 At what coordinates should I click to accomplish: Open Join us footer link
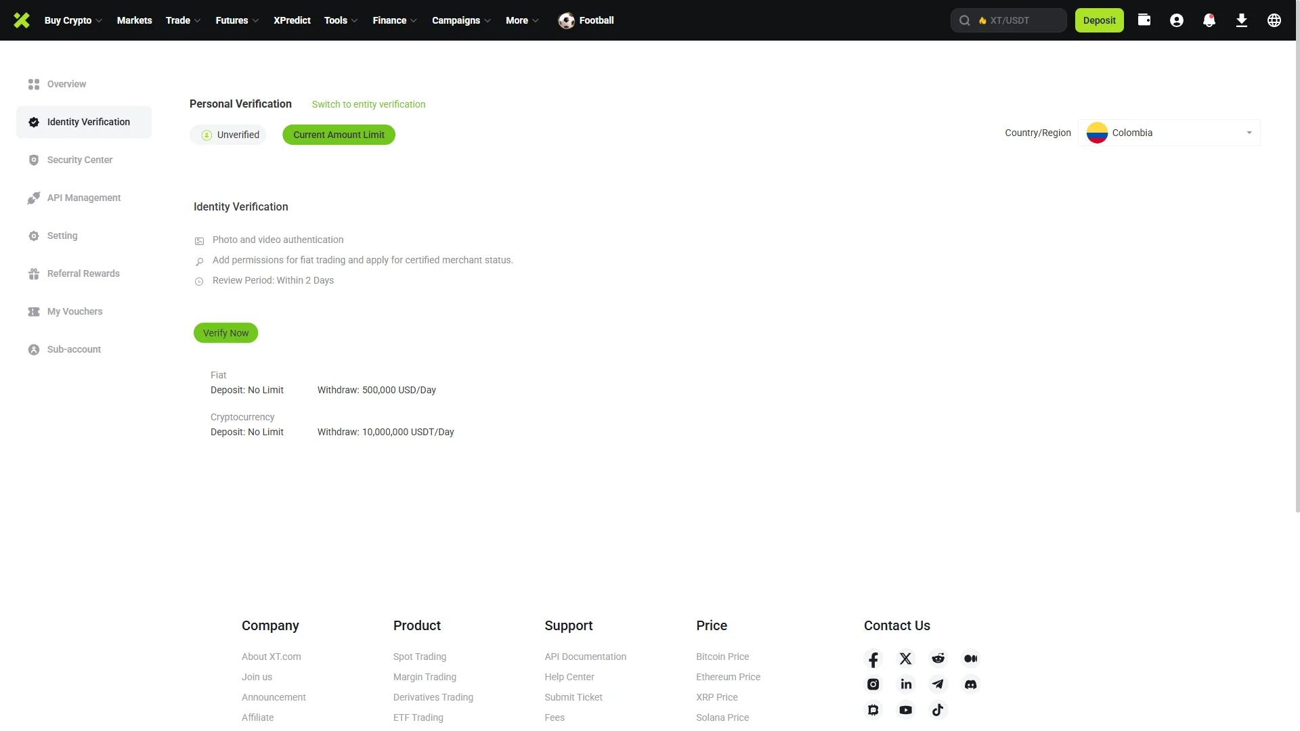coord(257,677)
